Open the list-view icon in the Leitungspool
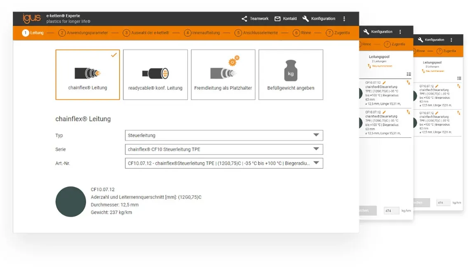 pos(409,74)
